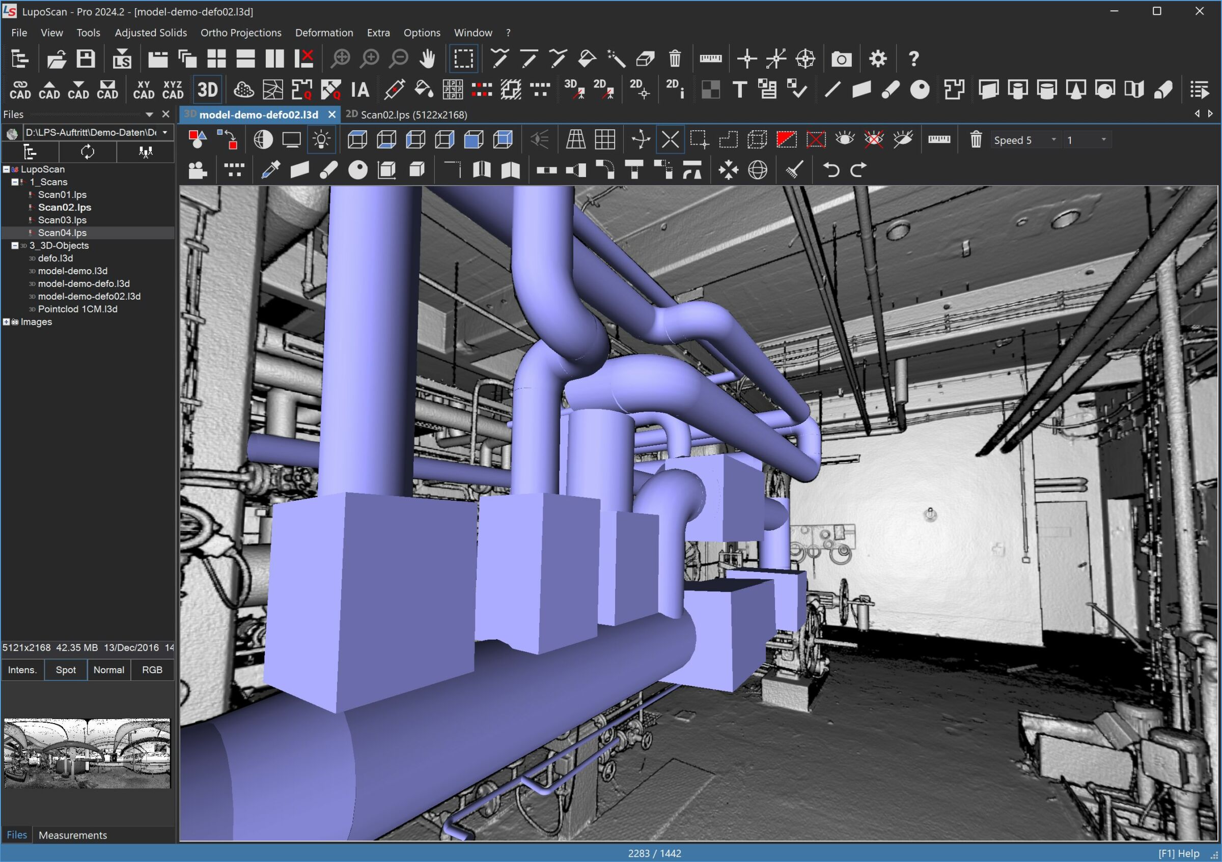Open the settings gear icon
The width and height of the screenshot is (1222, 862).
tap(878, 59)
